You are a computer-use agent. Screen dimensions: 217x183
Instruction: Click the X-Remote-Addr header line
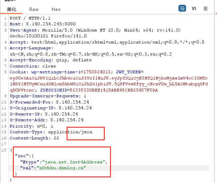coord(46,120)
